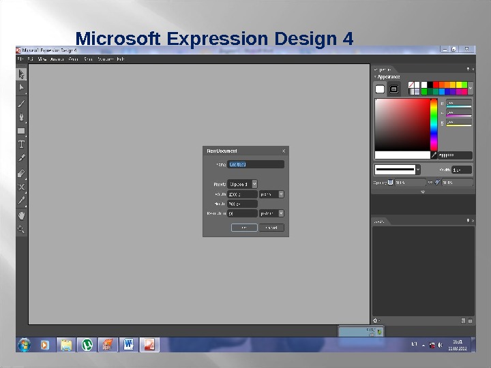Image resolution: width=491 pixels, height=368 pixels.
Task: Open the stroke style dropdown
Action: point(418,169)
